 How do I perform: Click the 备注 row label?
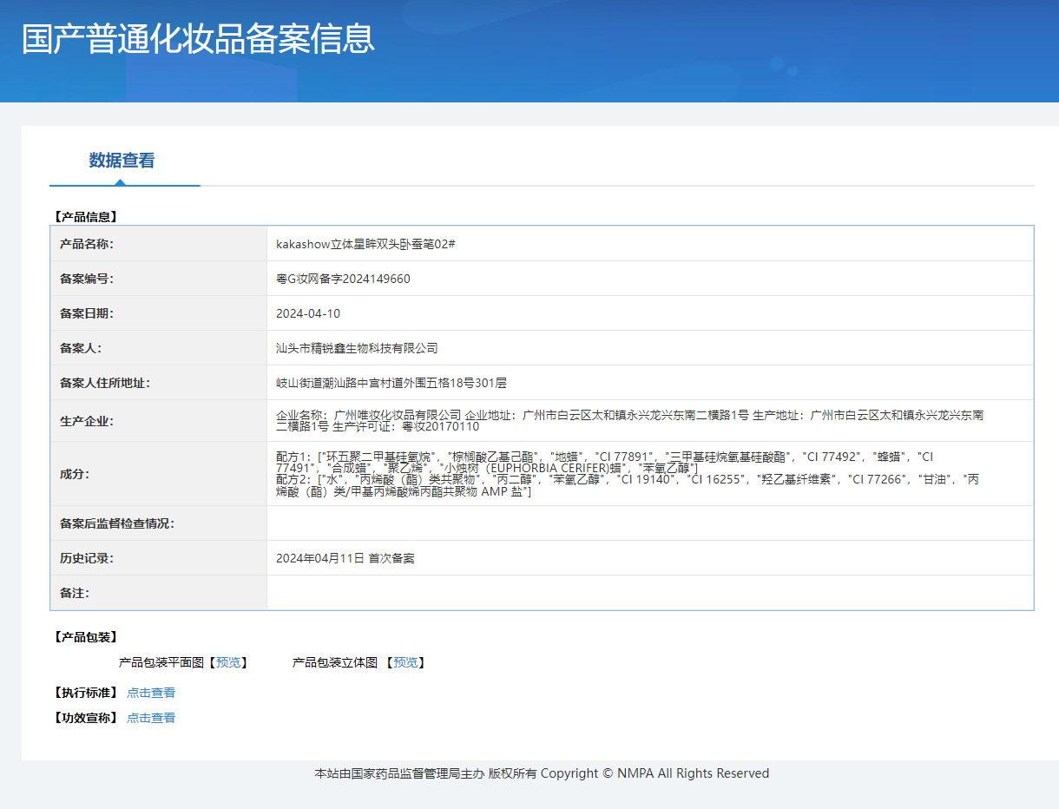click(75, 593)
